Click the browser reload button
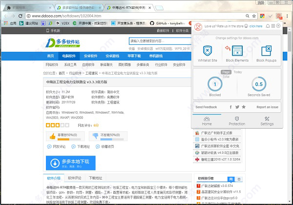 coord(21,16)
